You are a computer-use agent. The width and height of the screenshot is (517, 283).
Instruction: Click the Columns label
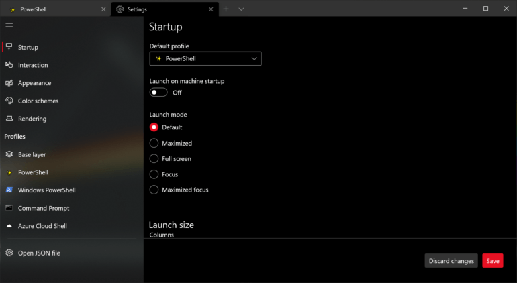click(x=162, y=235)
